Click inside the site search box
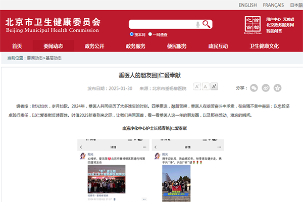The height and width of the screenshot is (202, 303). click(162, 24)
